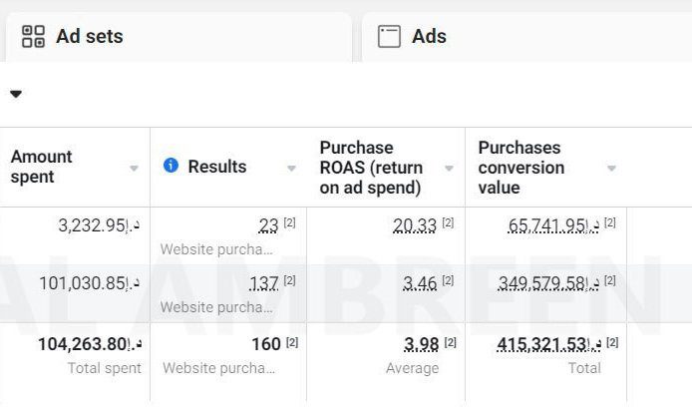This screenshot has height=416, width=692.
Task: Click the Ads tab window icon
Action: click(389, 37)
